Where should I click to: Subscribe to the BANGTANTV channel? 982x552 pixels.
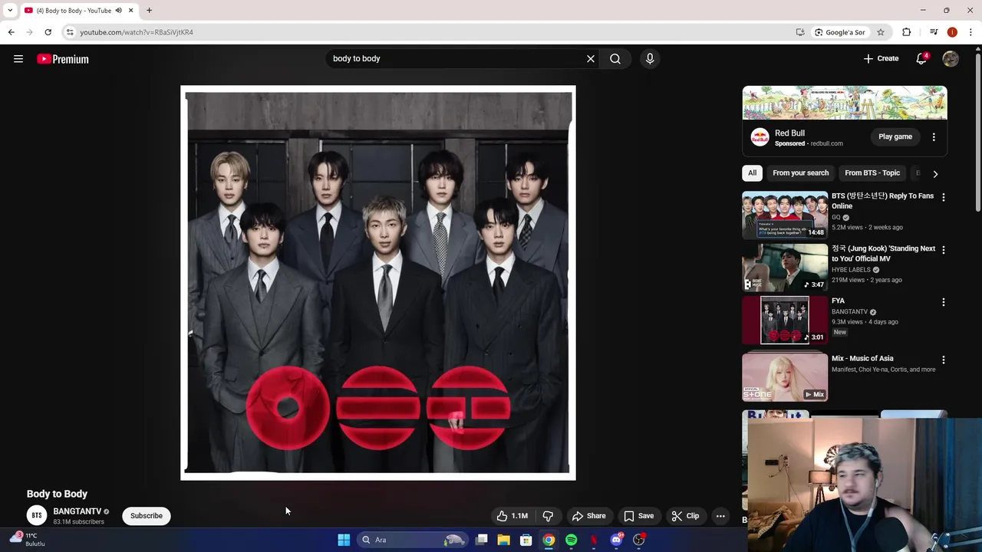147,516
